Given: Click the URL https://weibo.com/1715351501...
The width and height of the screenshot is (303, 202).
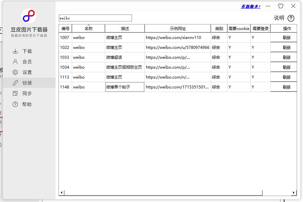Looking at the screenshot, I should point(177,87).
